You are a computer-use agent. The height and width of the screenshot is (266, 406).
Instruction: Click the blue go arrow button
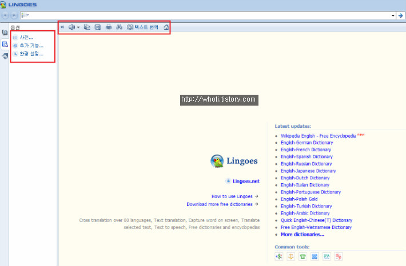400,15
